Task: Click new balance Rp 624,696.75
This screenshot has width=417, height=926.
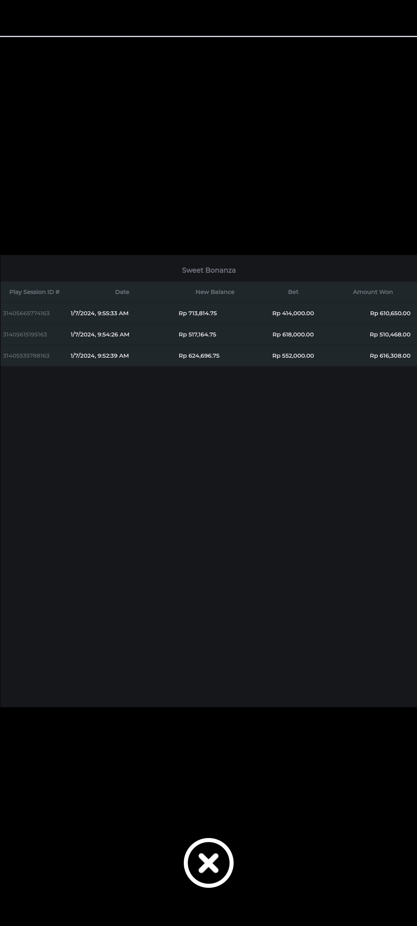Action: [199, 356]
